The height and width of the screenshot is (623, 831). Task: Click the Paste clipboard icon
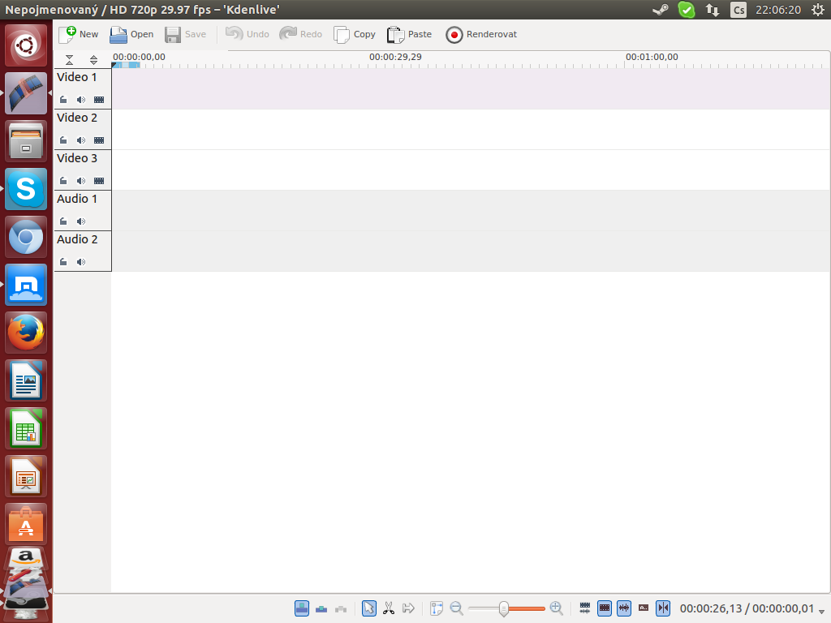[x=395, y=35]
